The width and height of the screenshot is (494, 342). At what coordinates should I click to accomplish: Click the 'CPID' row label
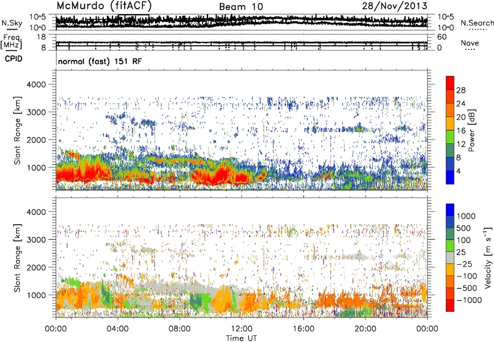(x=14, y=59)
